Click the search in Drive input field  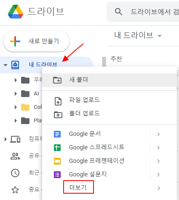click(143, 12)
